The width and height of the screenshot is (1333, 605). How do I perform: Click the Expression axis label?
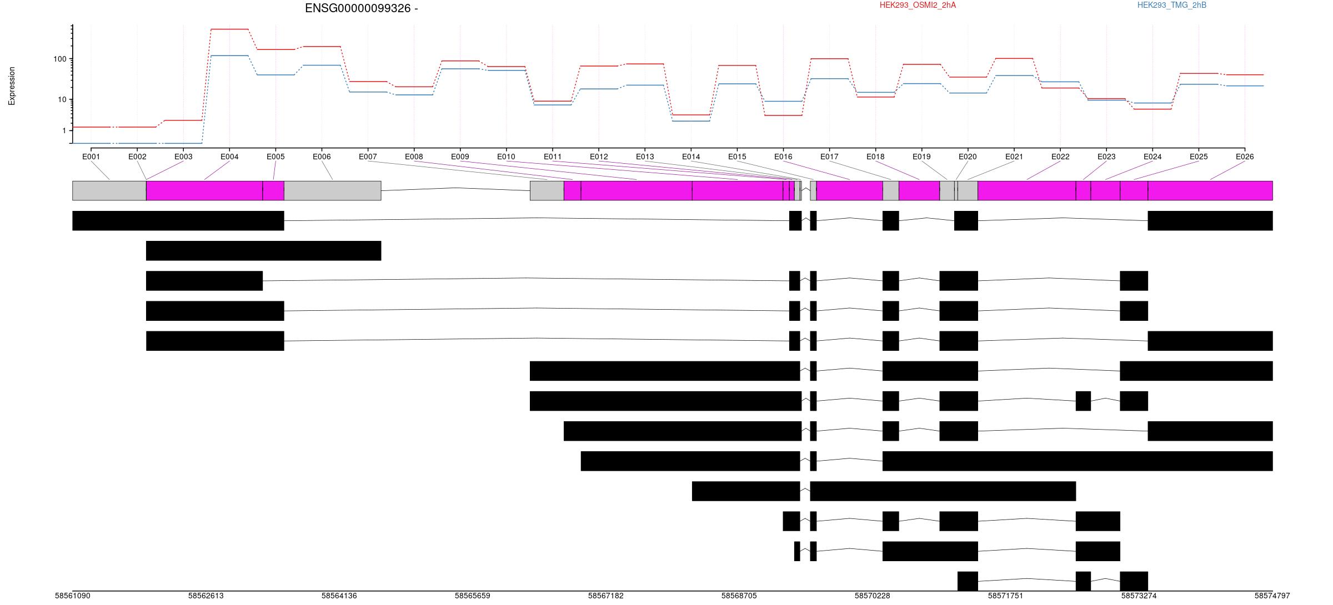click(12, 86)
